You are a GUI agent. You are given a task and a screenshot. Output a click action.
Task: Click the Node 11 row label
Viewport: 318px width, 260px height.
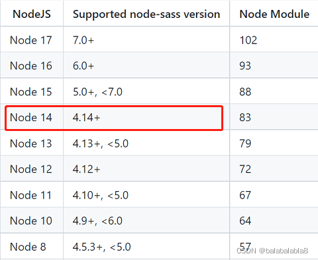31,195
